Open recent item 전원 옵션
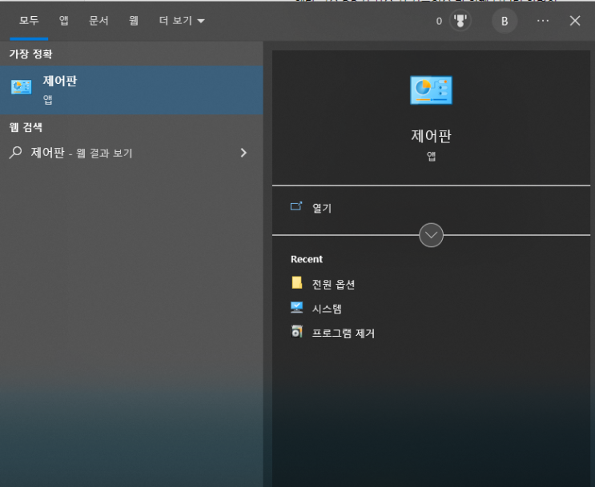The height and width of the screenshot is (487, 595). (x=333, y=284)
